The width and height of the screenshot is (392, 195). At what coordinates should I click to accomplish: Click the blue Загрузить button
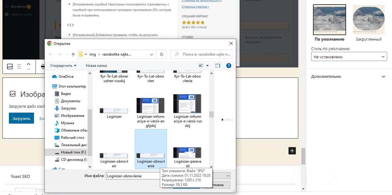tap(21, 118)
